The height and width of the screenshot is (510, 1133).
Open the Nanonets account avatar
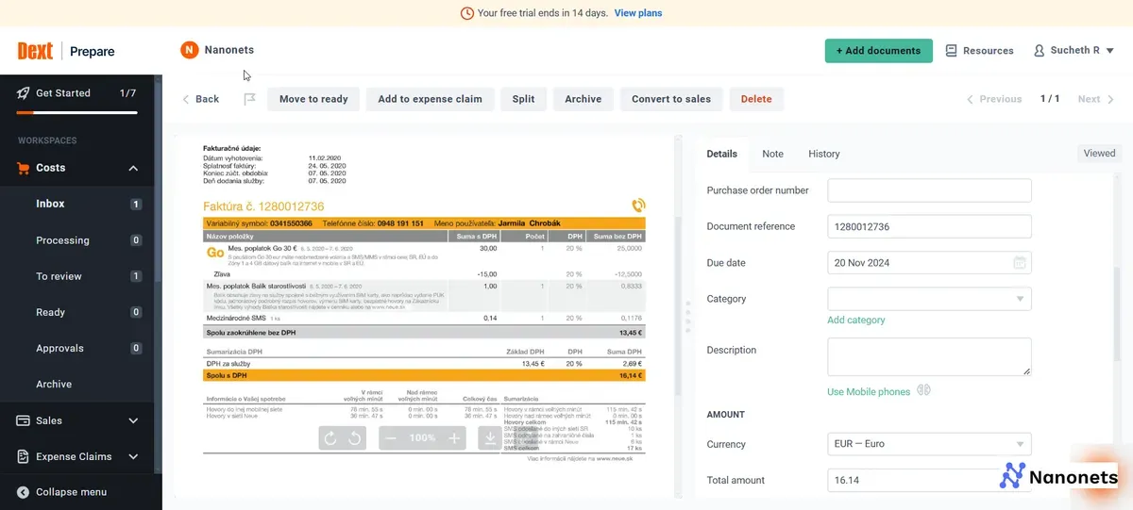189,50
